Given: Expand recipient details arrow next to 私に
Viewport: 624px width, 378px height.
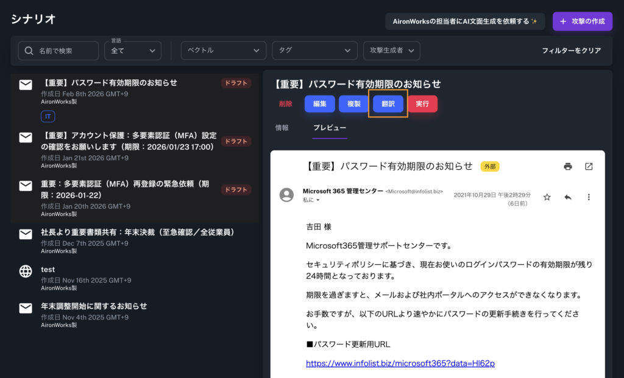Looking at the screenshot, I should point(318,200).
